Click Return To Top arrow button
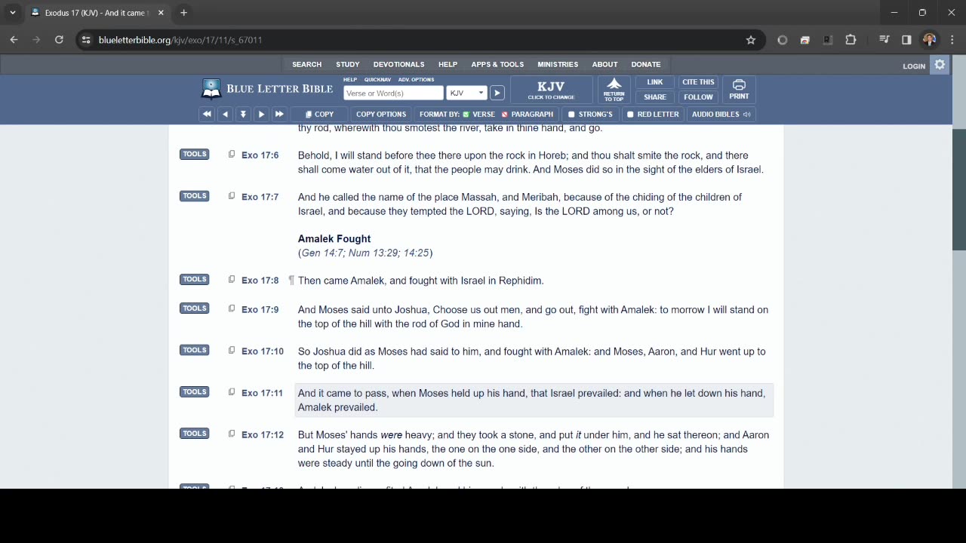Image resolution: width=966 pixels, height=543 pixels. [x=614, y=90]
